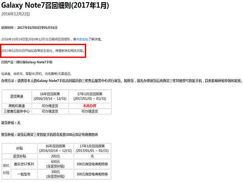The width and height of the screenshot is (243, 182).
Task: Click the 600元(含退货补贴) cell
Action: 56,164
